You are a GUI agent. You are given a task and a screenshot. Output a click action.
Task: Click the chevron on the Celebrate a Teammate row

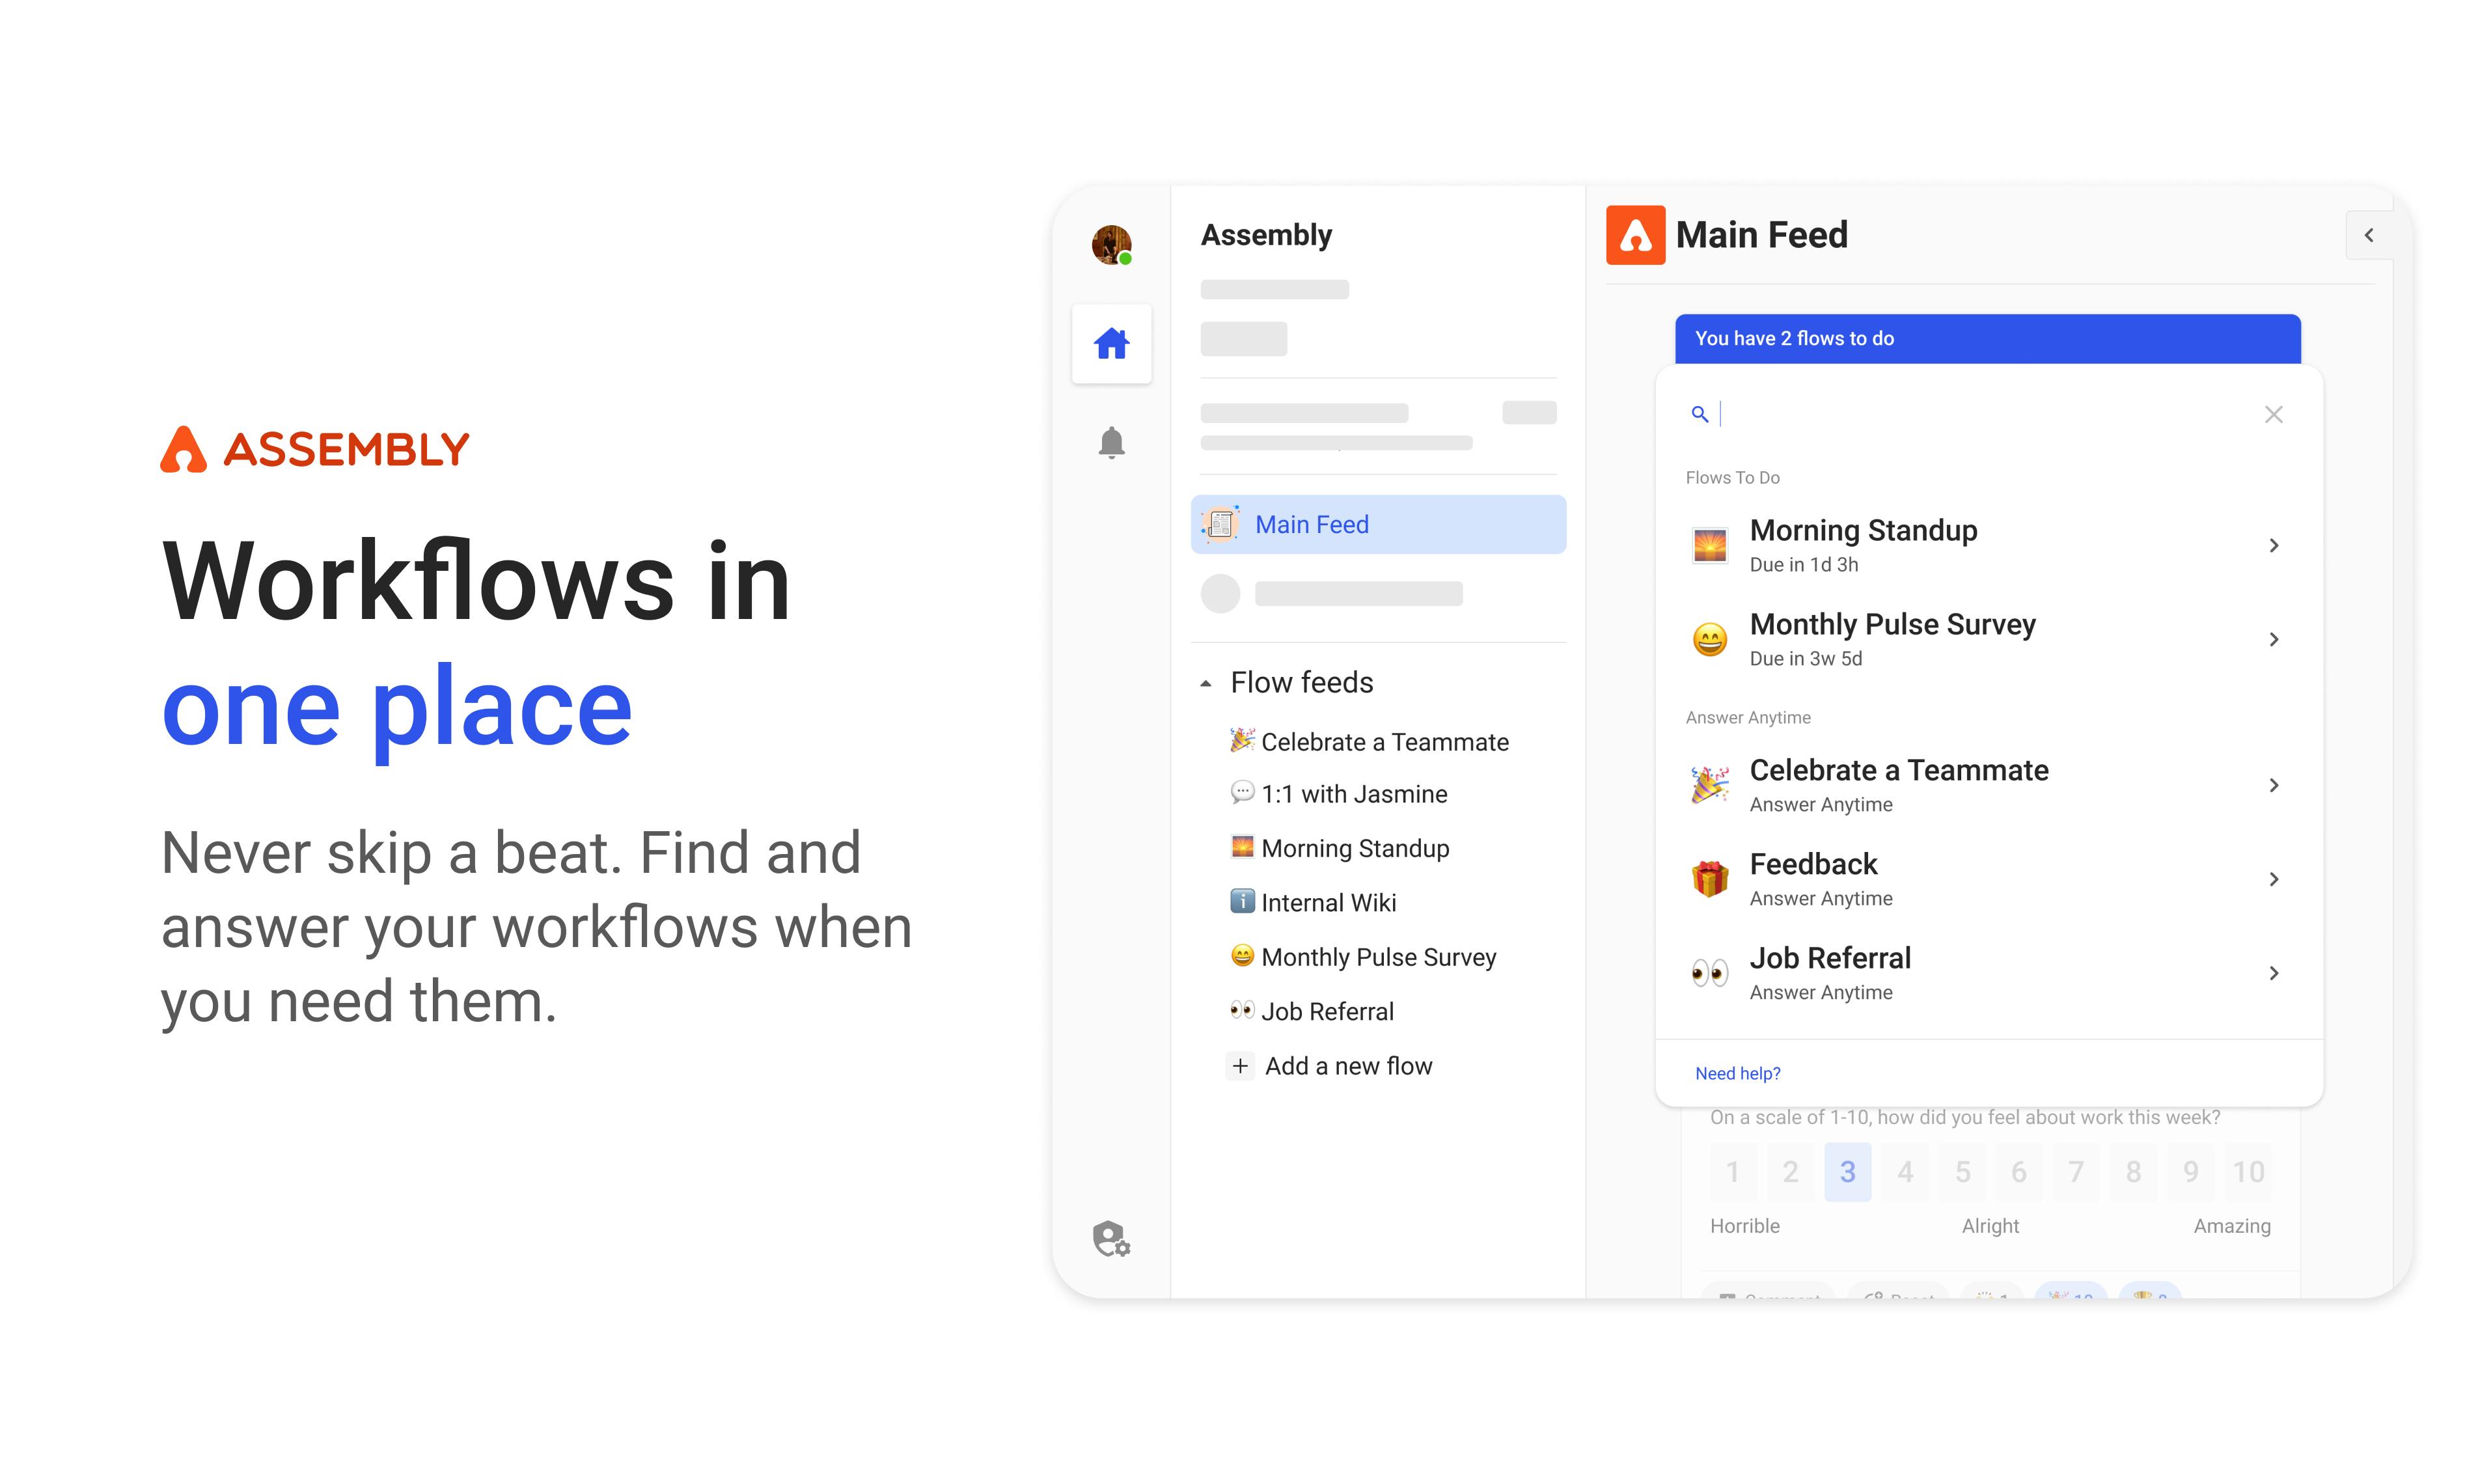[2273, 785]
